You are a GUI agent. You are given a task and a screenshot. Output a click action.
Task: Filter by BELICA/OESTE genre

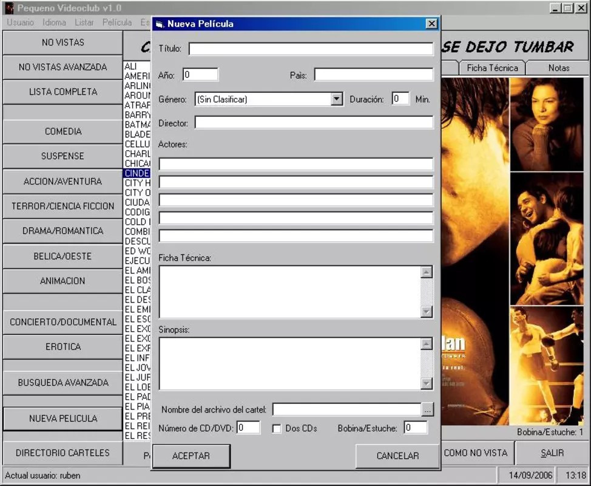(x=63, y=256)
